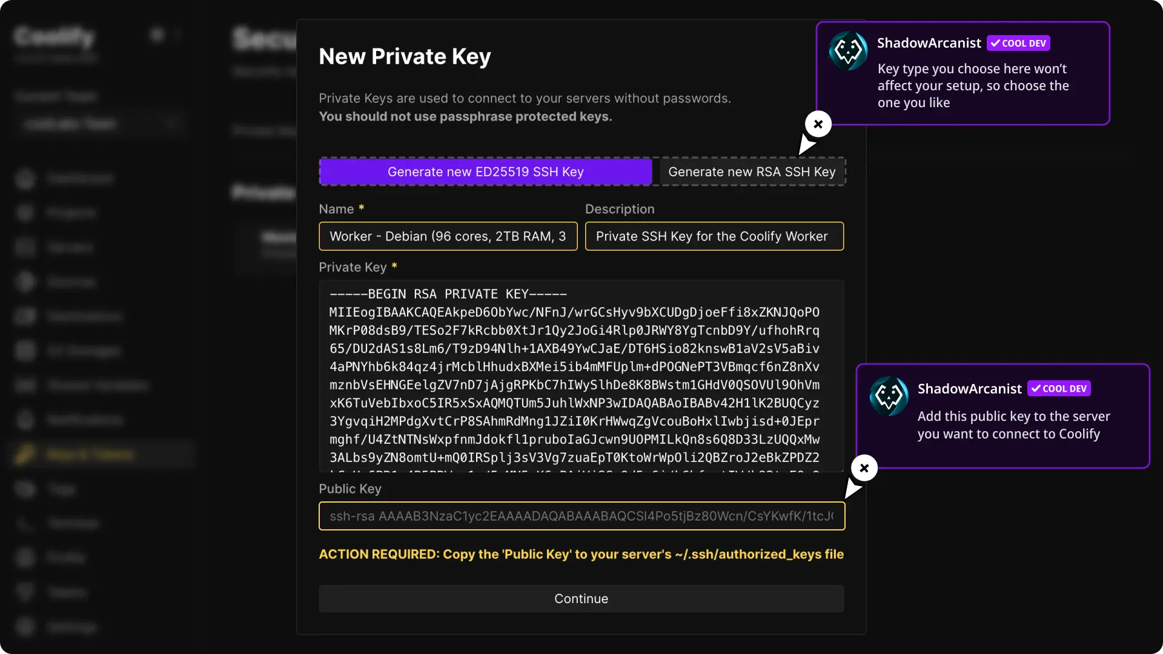The image size is (1163, 654).
Task: Click ShadowArcanist avatar in key type hint
Action: pyautogui.click(x=848, y=51)
